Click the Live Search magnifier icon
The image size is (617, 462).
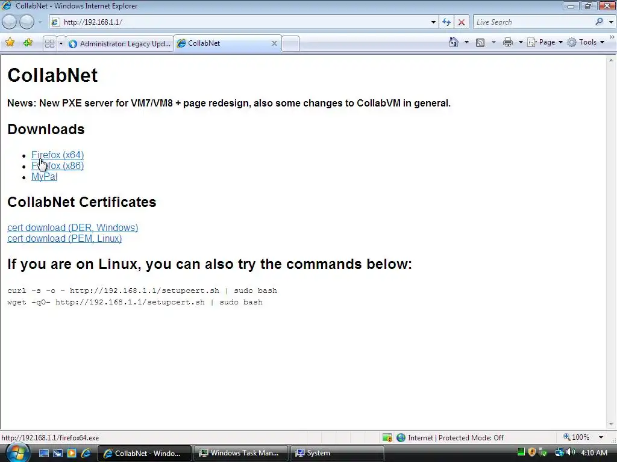click(600, 22)
